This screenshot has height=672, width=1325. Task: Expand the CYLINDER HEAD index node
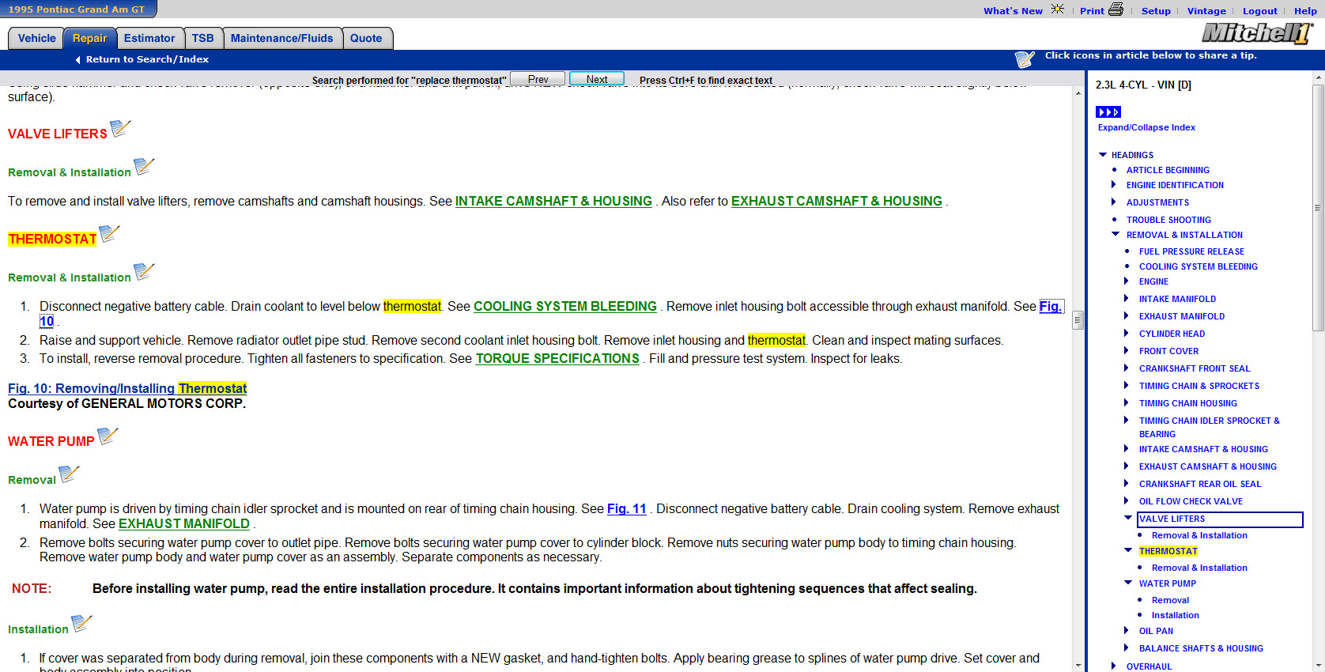pyautogui.click(x=1127, y=334)
